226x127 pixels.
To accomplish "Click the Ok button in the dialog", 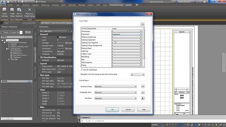I will 112,110.
